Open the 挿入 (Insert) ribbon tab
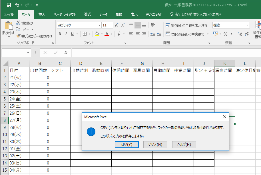Screen dimensions: 261x175 (x=42, y=14)
